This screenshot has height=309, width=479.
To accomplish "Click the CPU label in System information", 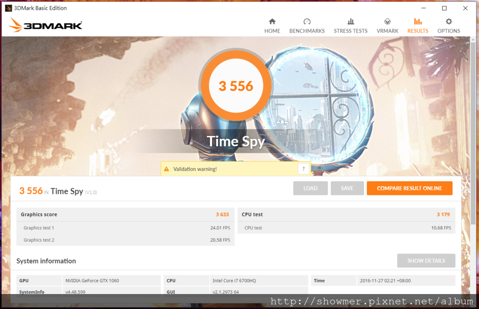I will [171, 280].
